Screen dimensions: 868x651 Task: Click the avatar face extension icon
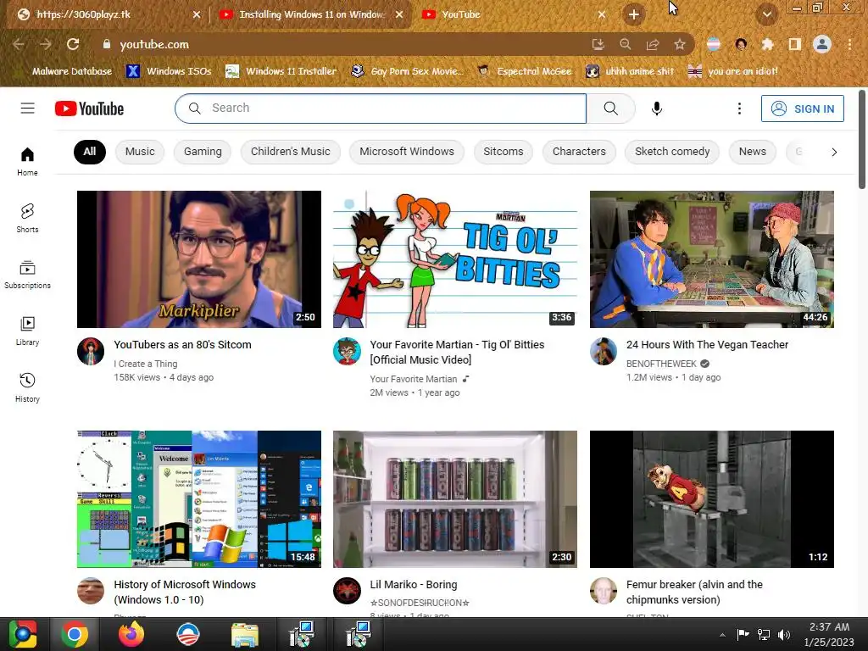coord(741,44)
